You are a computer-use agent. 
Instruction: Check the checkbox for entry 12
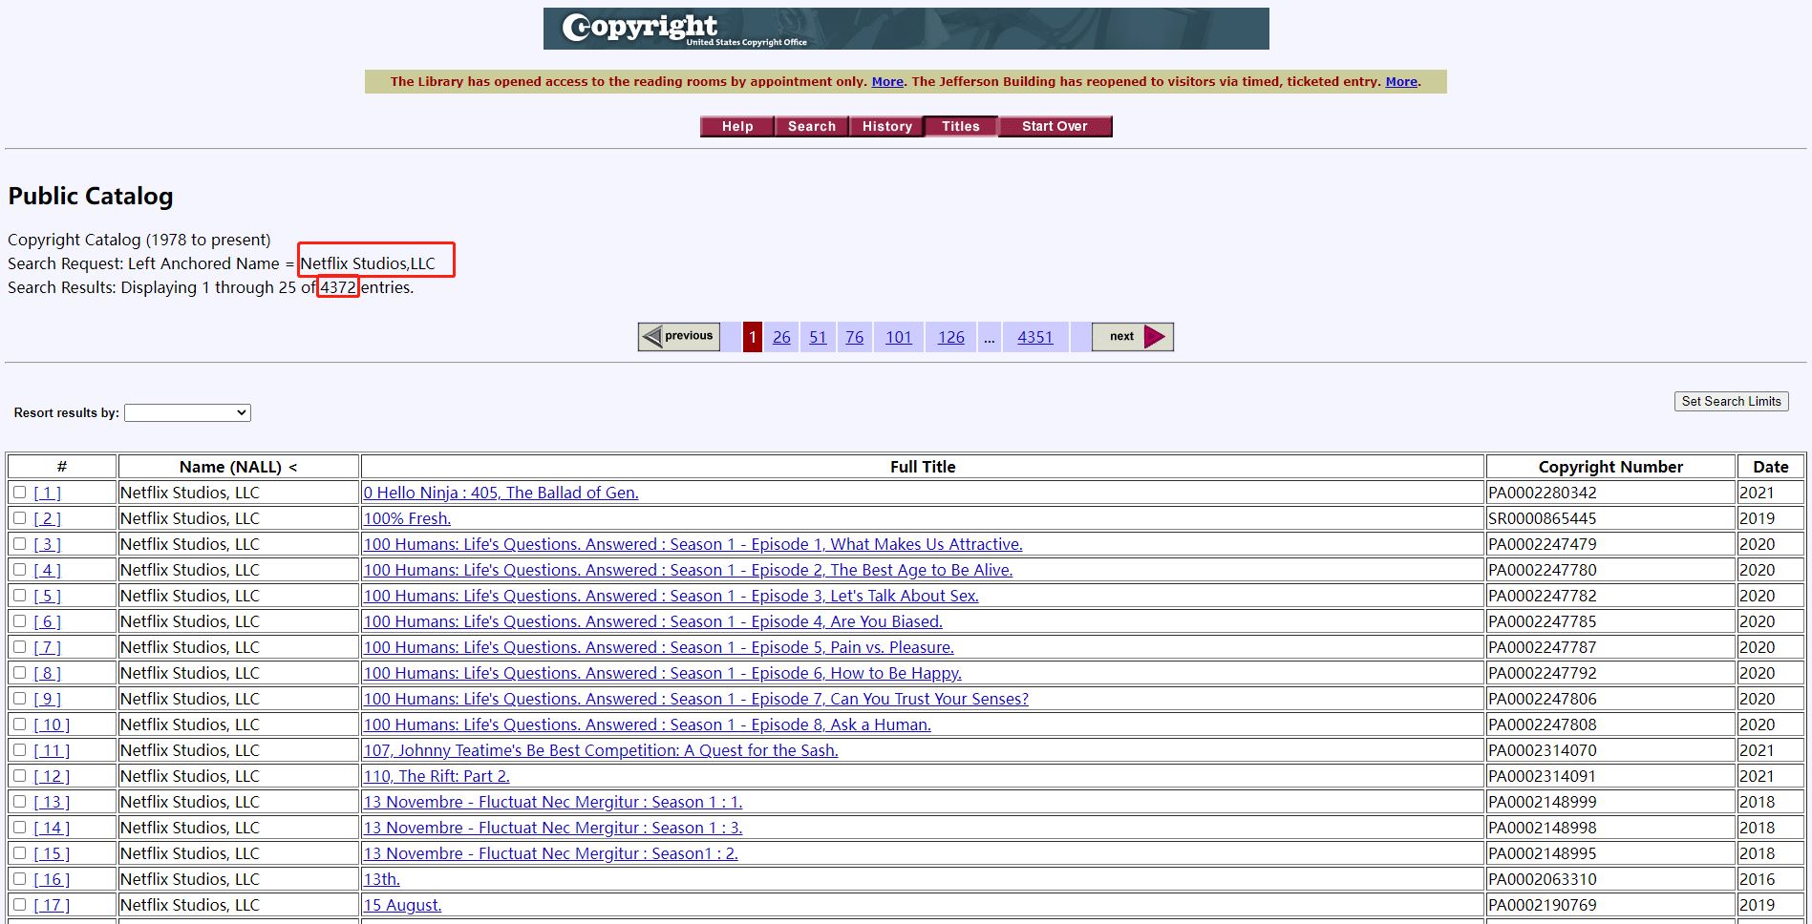(x=19, y=776)
